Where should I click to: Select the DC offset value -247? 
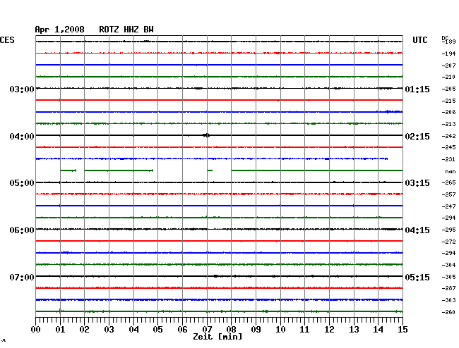(x=448, y=206)
